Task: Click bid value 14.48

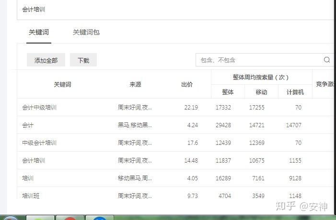Action: (191, 161)
